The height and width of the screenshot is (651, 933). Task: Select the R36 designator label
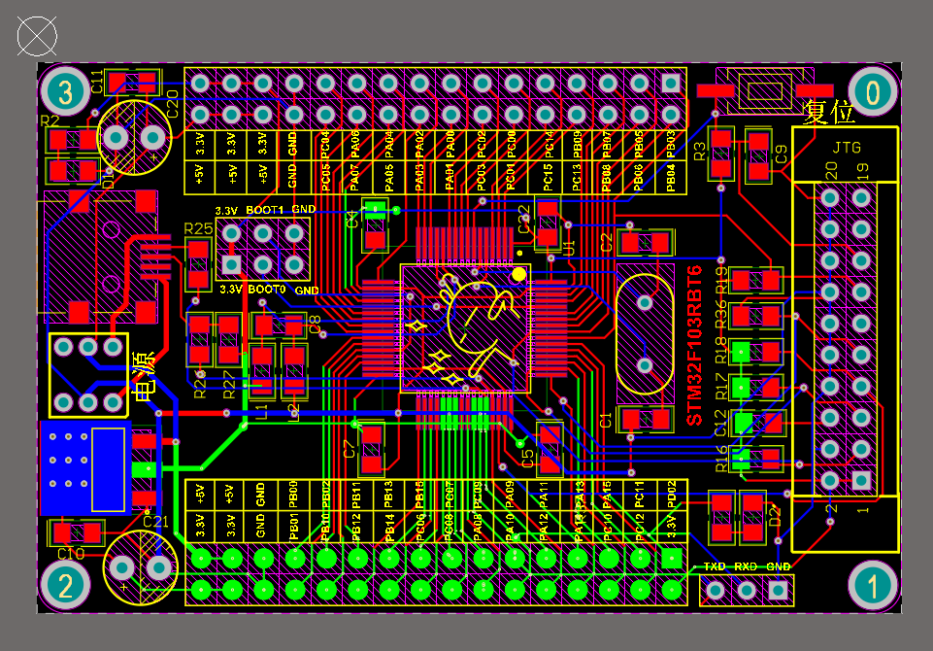click(x=720, y=314)
